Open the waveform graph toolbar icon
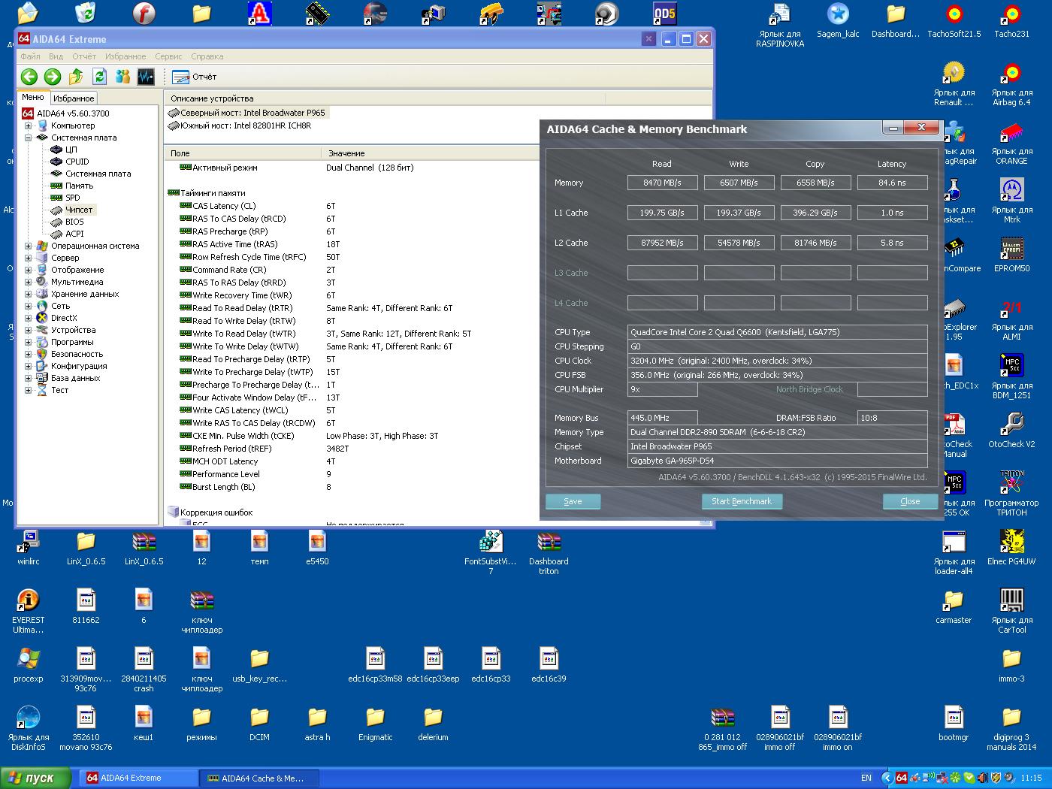 point(146,76)
